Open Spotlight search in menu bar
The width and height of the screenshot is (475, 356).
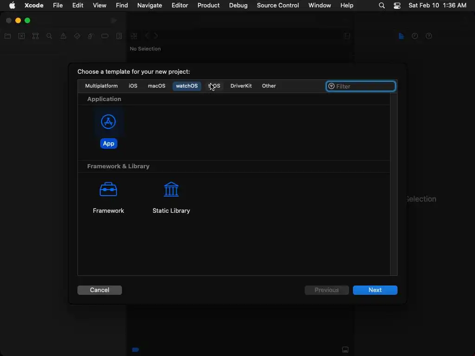(382, 6)
